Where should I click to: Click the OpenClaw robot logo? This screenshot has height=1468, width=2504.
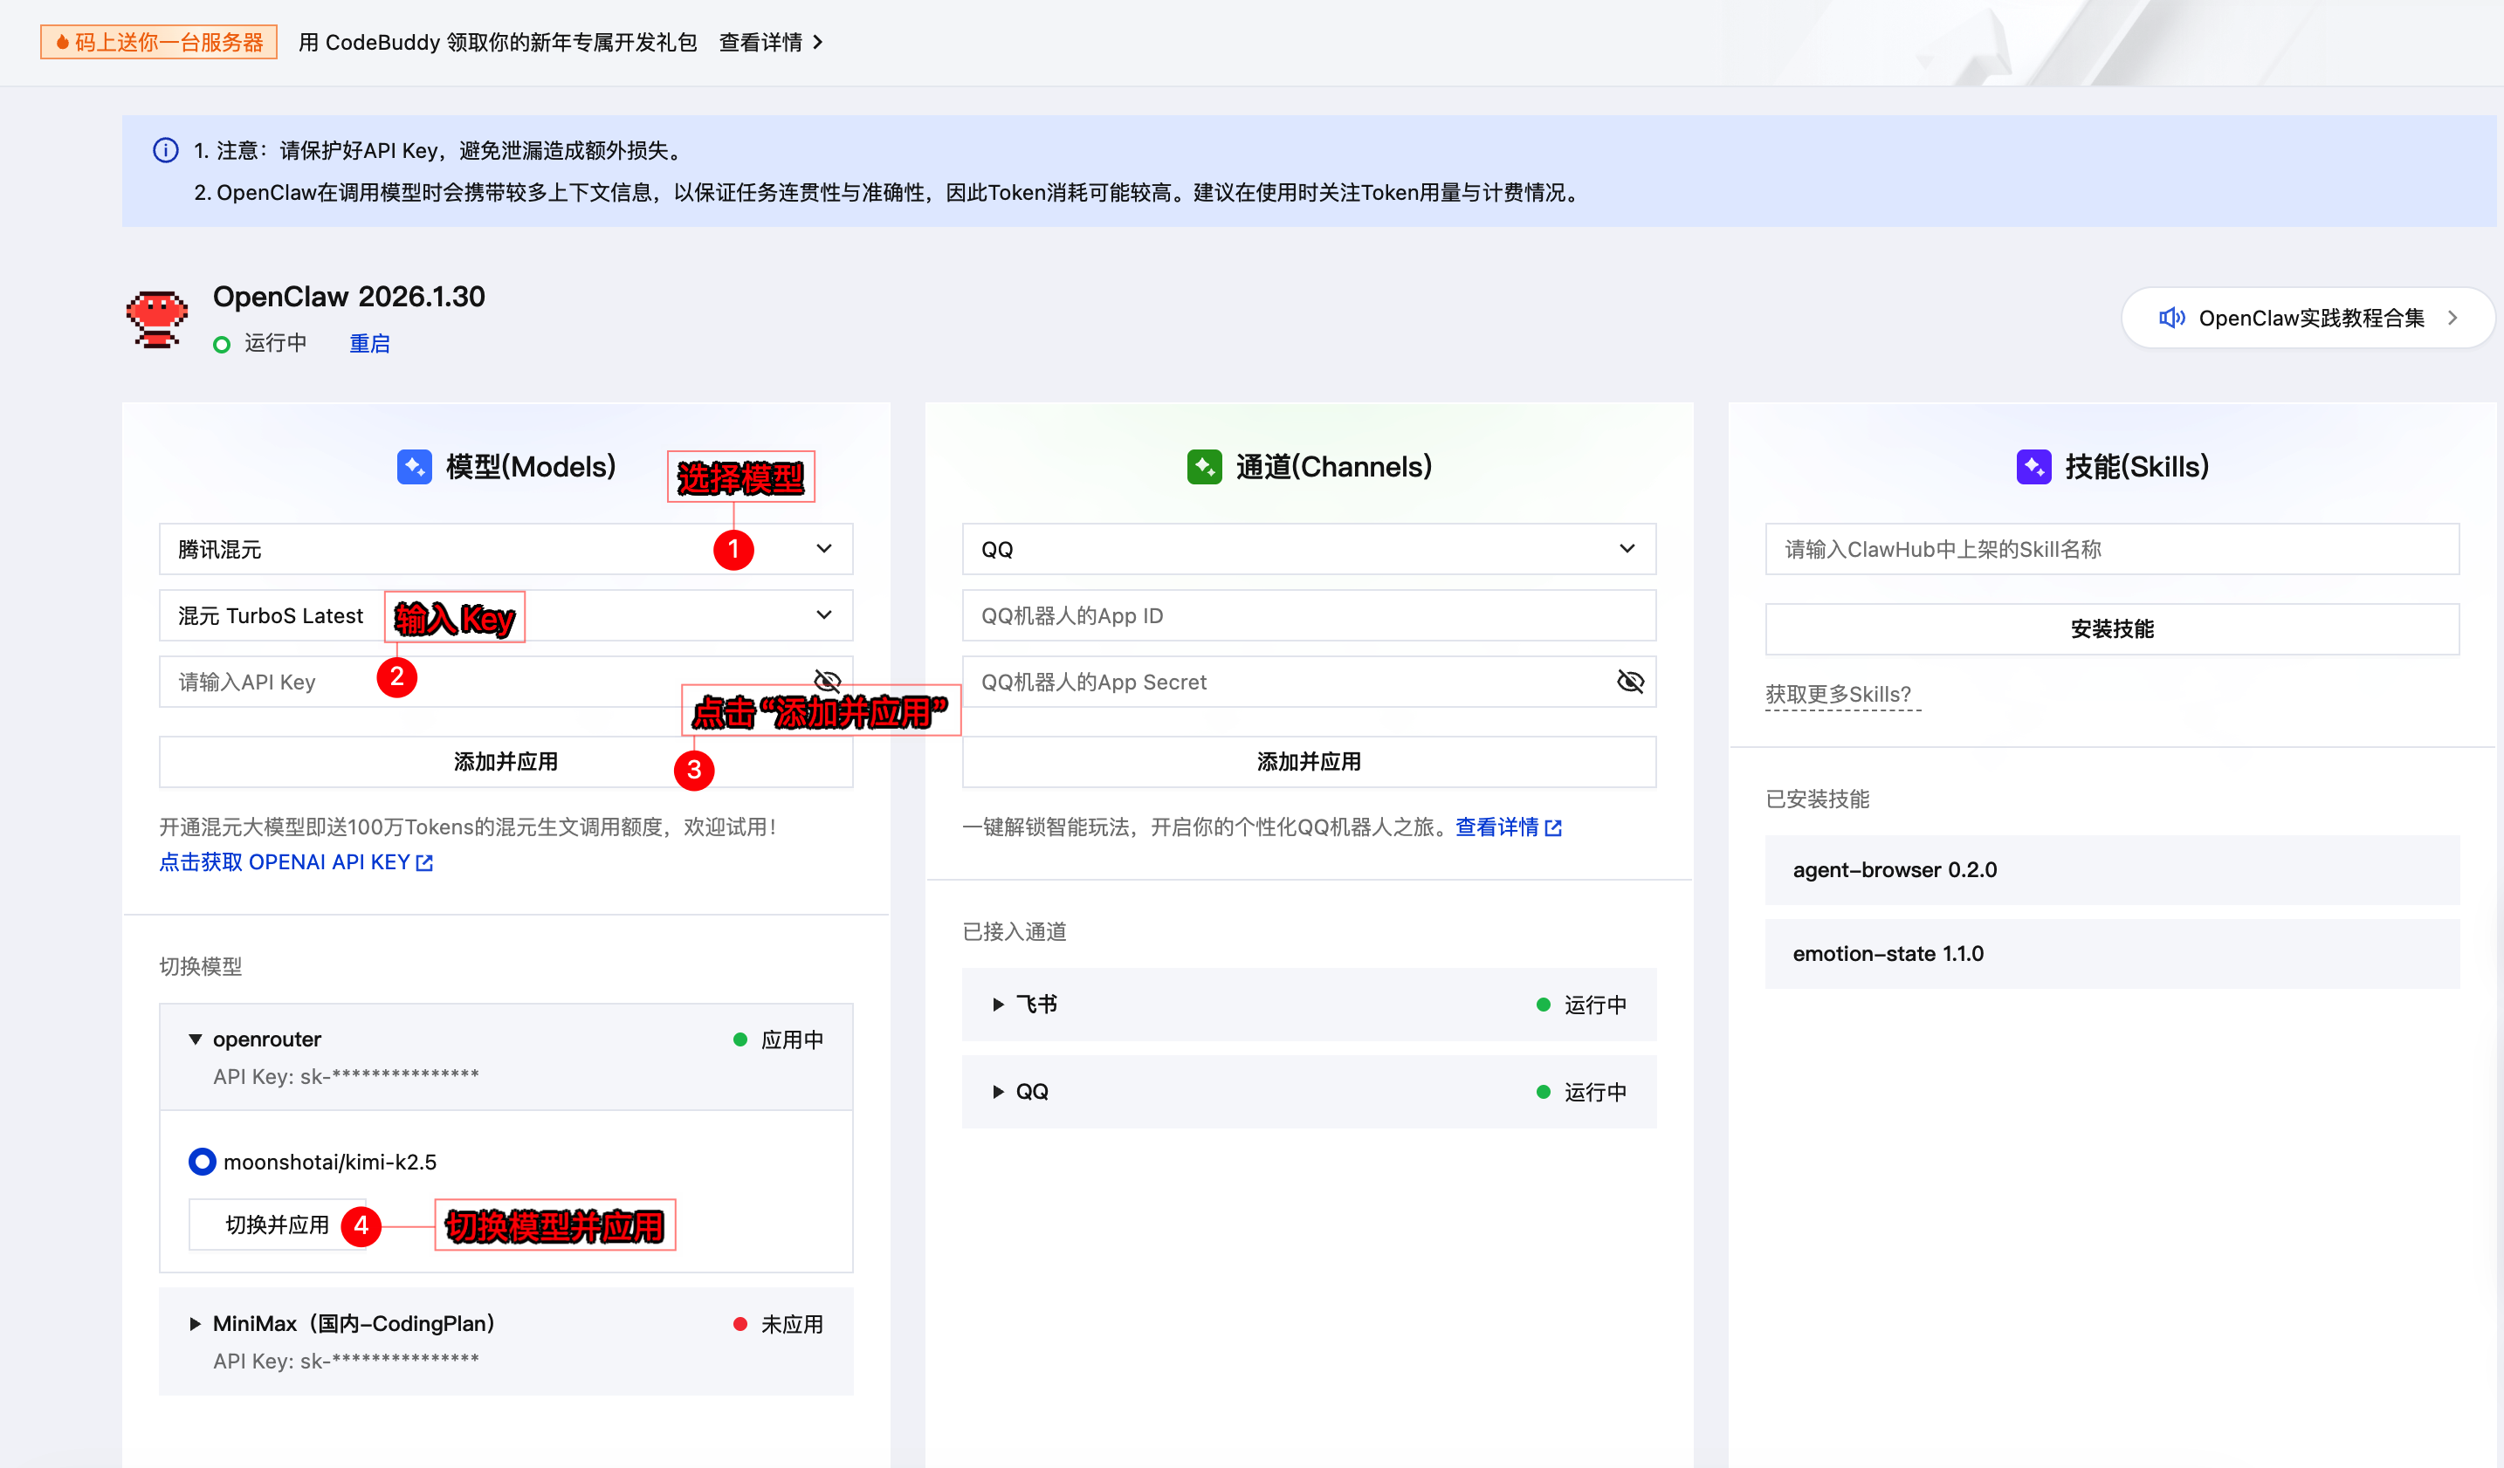click(x=156, y=318)
